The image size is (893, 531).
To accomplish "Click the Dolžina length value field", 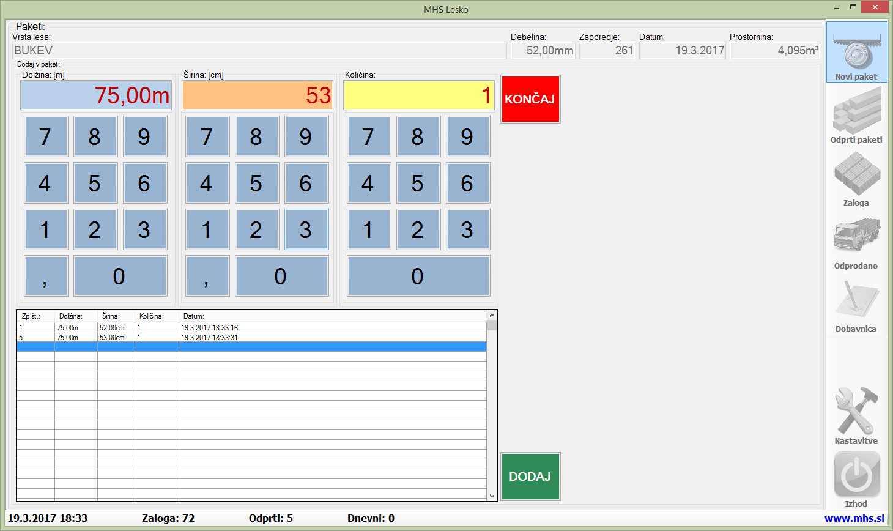I will (x=96, y=95).
